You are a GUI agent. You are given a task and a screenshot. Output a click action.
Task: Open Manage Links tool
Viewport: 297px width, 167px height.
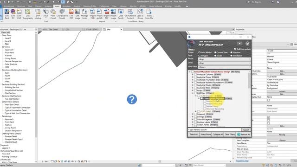84,13
